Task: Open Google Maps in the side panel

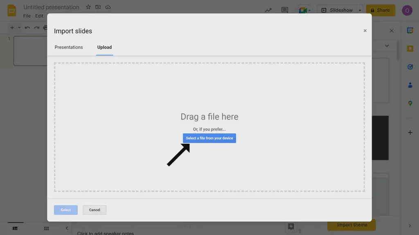Action: click(x=410, y=103)
